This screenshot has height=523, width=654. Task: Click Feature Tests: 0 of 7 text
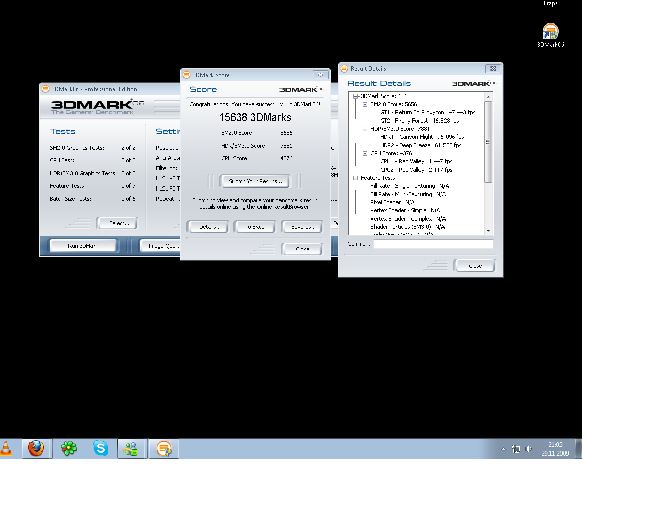tap(92, 186)
